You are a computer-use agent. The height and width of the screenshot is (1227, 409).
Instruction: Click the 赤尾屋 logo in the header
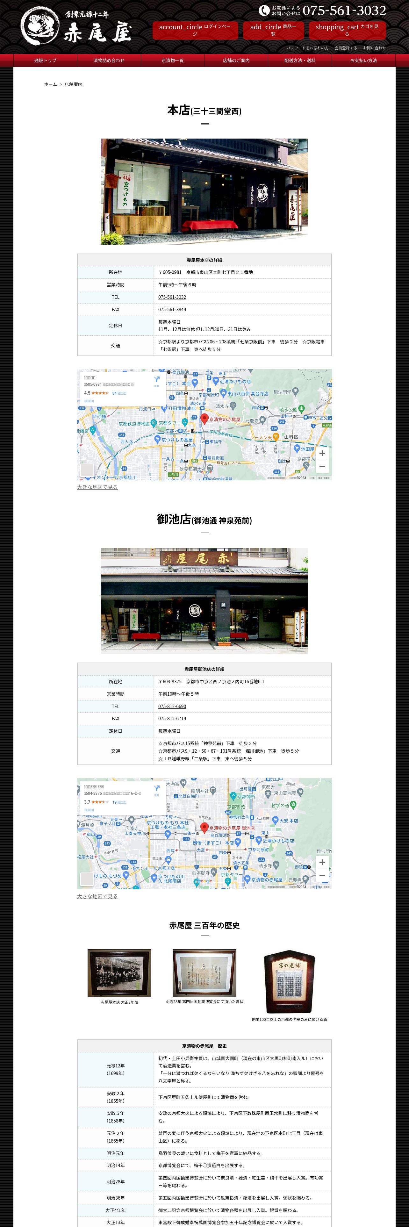tap(76, 26)
